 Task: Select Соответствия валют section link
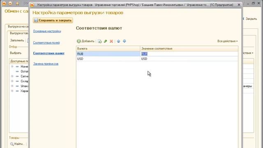[x=48, y=53]
